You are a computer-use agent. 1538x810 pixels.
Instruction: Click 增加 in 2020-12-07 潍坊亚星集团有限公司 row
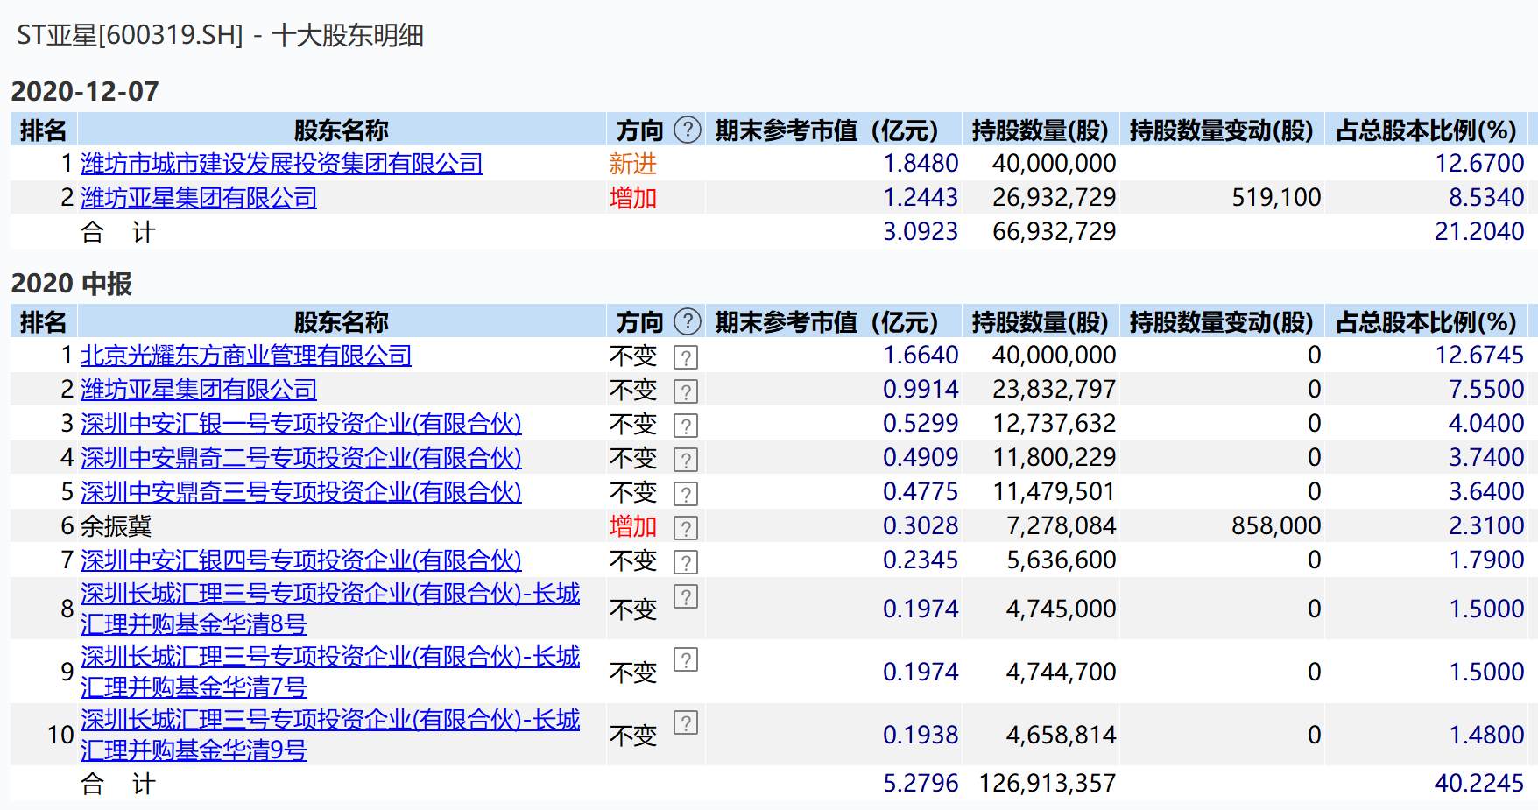click(x=633, y=198)
